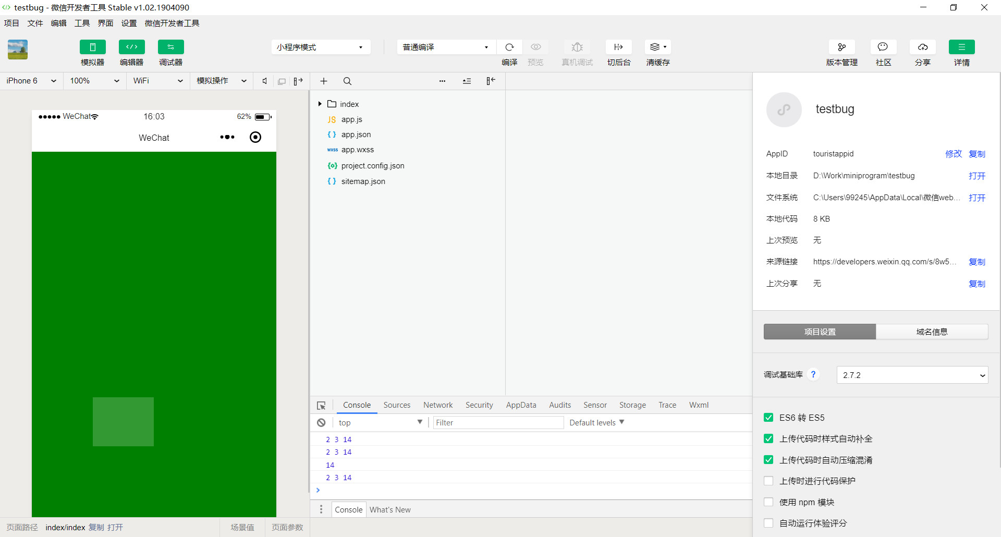Click 修改 link next to AppID
This screenshot has height=537, width=1001.
[x=953, y=154]
